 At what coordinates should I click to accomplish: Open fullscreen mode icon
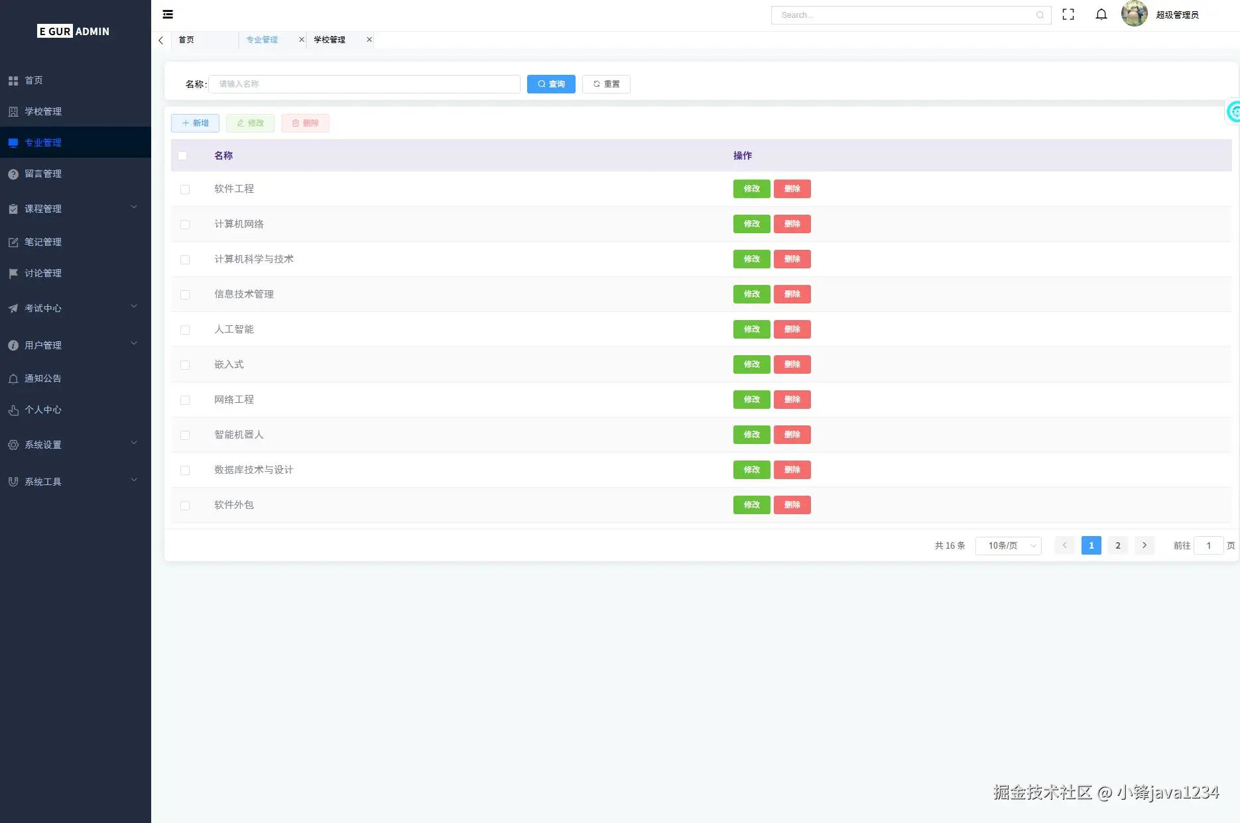point(1068,15)
